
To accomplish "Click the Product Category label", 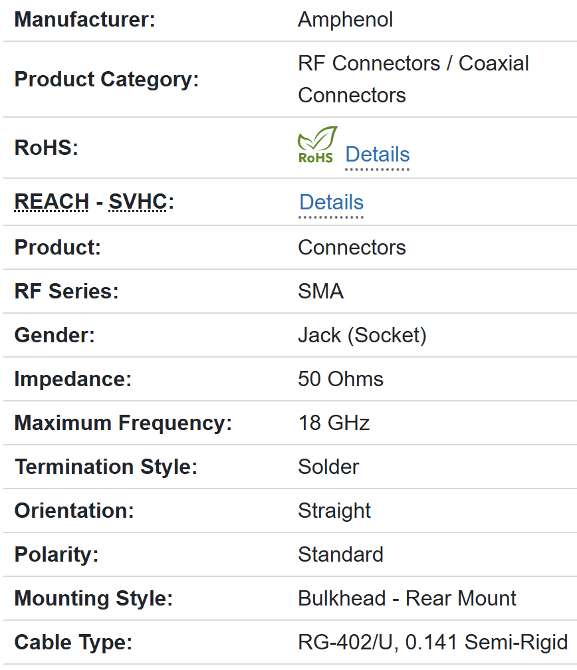I will pos(106,79).
